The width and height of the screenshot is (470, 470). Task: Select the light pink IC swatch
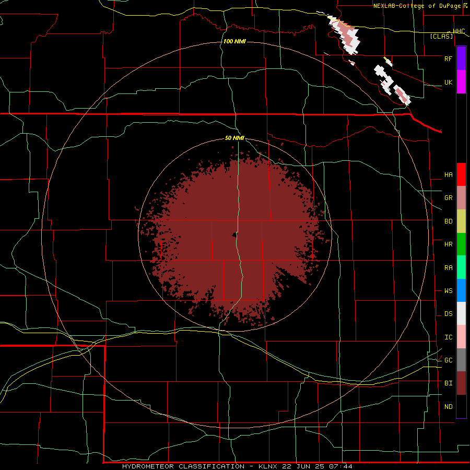(461, 337)
